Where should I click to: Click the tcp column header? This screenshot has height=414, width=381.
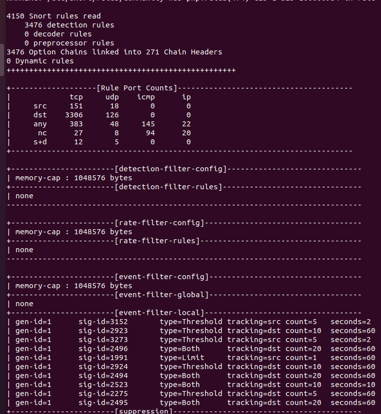76,97
